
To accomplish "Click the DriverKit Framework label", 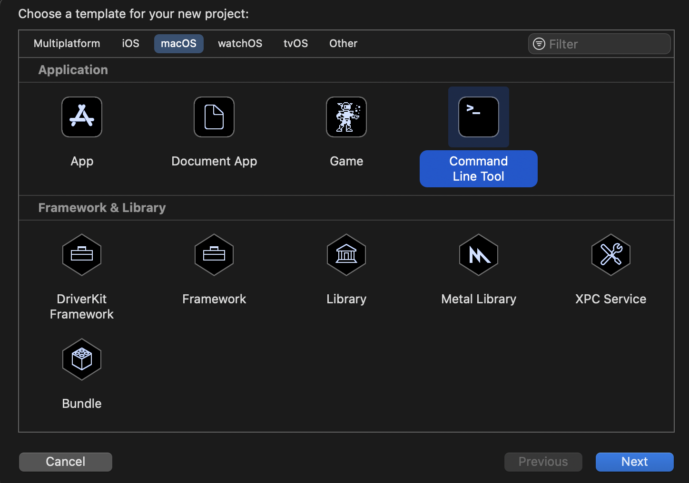I will pos(82,307).
